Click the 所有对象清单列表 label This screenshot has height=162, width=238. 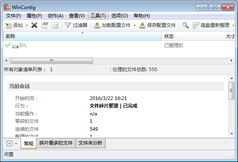pos(25,70)
